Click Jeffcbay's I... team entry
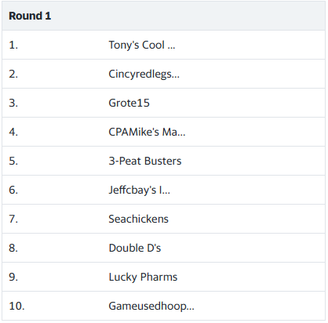This screenshot has width=328, height=323. pyautogui.click(x=139, y=190)
